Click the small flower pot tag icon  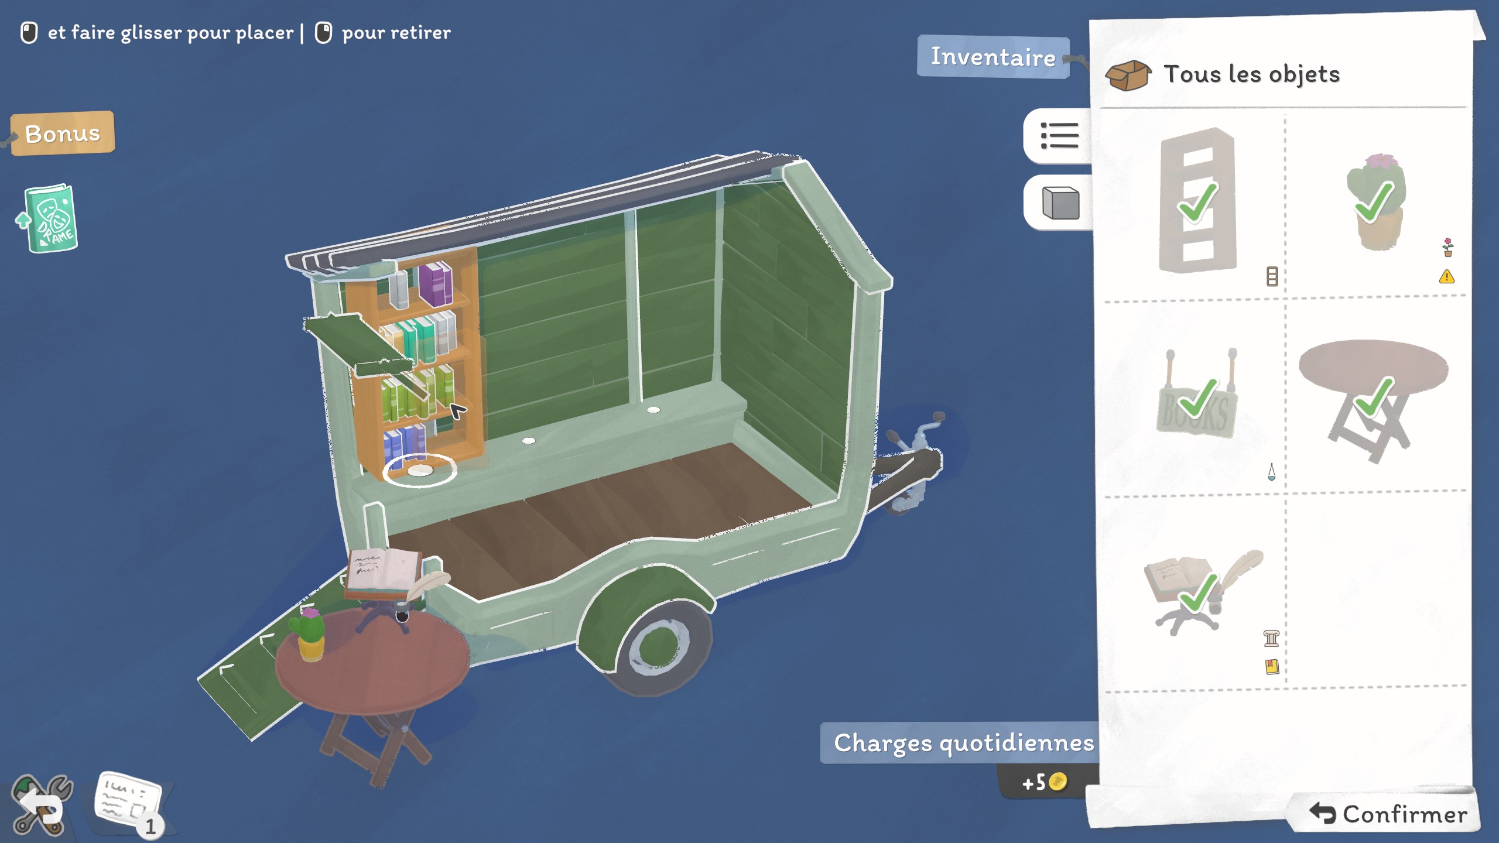1447,248
